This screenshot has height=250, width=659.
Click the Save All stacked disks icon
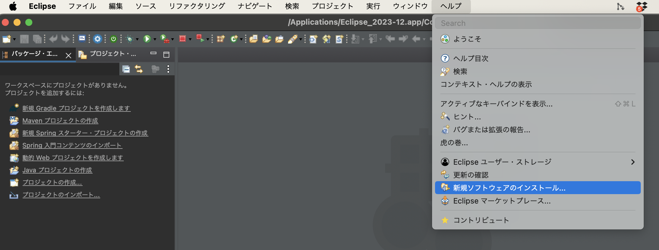(37, 39)
